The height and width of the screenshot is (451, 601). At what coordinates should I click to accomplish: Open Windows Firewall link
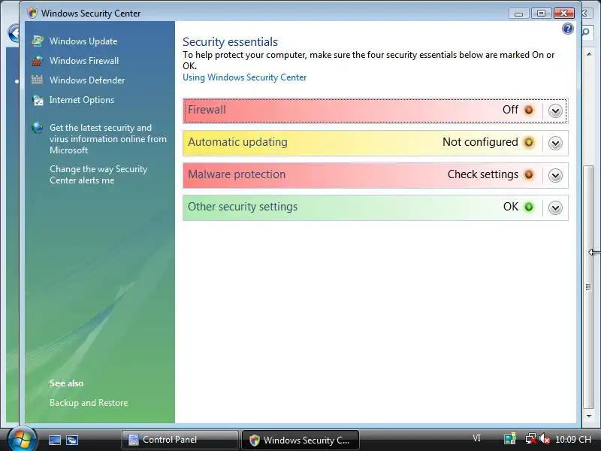click(84, 61)
